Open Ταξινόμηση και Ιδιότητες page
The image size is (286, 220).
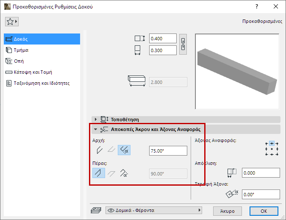42,83
